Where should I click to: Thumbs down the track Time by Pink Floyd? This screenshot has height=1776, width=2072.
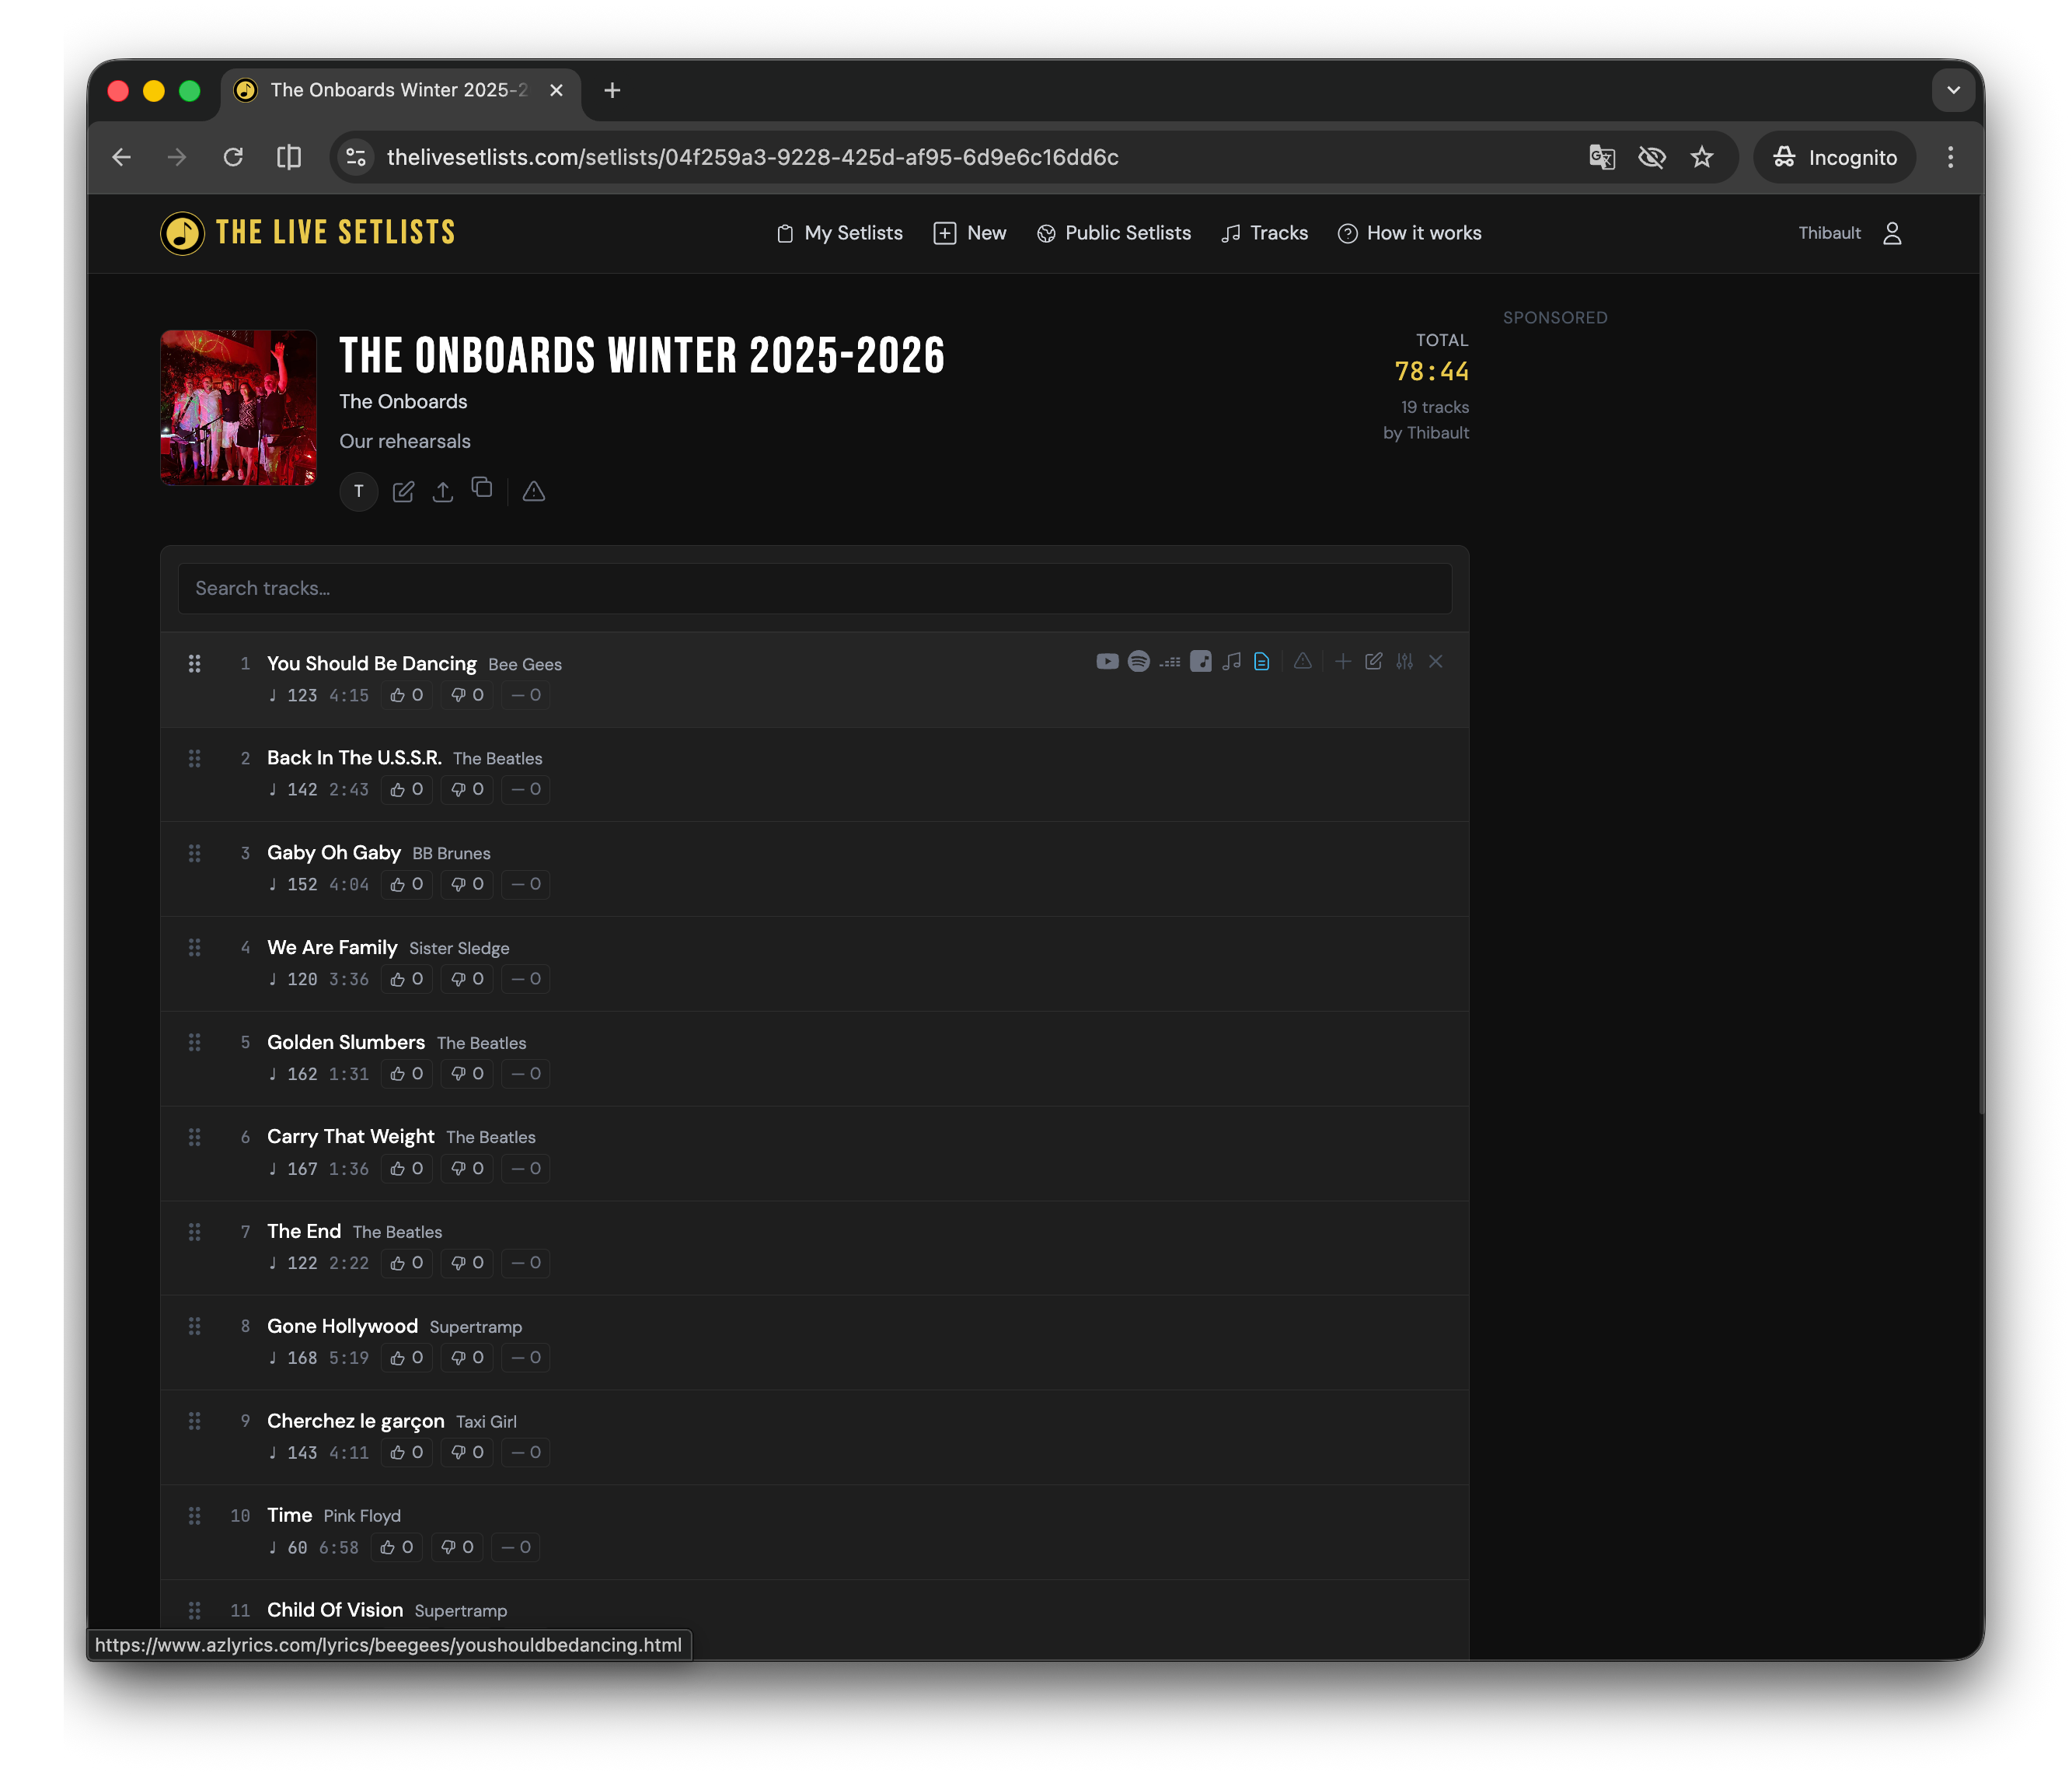pos(457,1547)
